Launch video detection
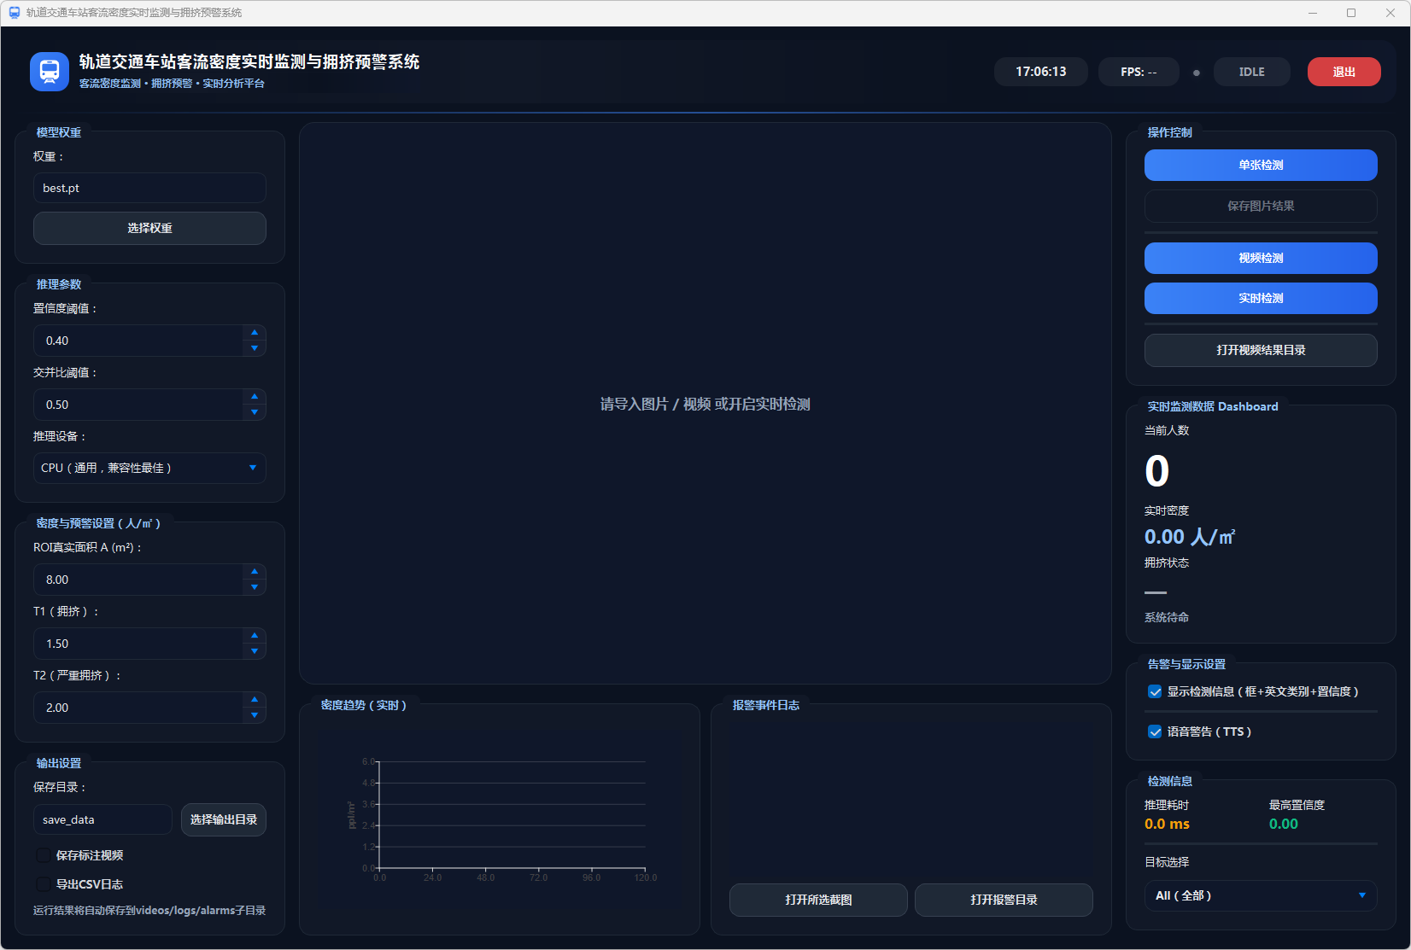This screenshot has width=1411, height=950. [x=1261, y=258]
